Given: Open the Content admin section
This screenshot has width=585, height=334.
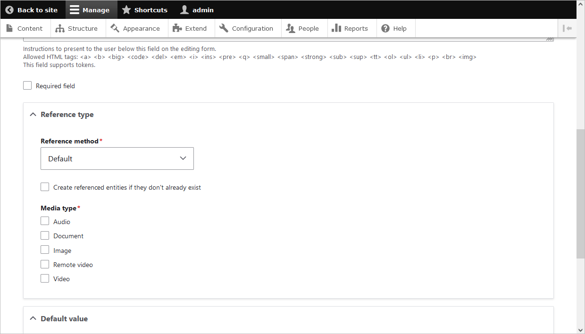Looking at the screenshot, I should click(25, 28).
